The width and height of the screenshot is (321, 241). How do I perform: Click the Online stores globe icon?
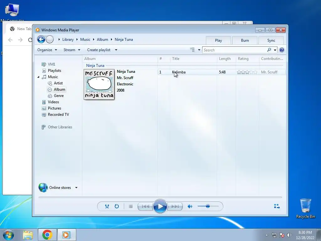point(43,188)
